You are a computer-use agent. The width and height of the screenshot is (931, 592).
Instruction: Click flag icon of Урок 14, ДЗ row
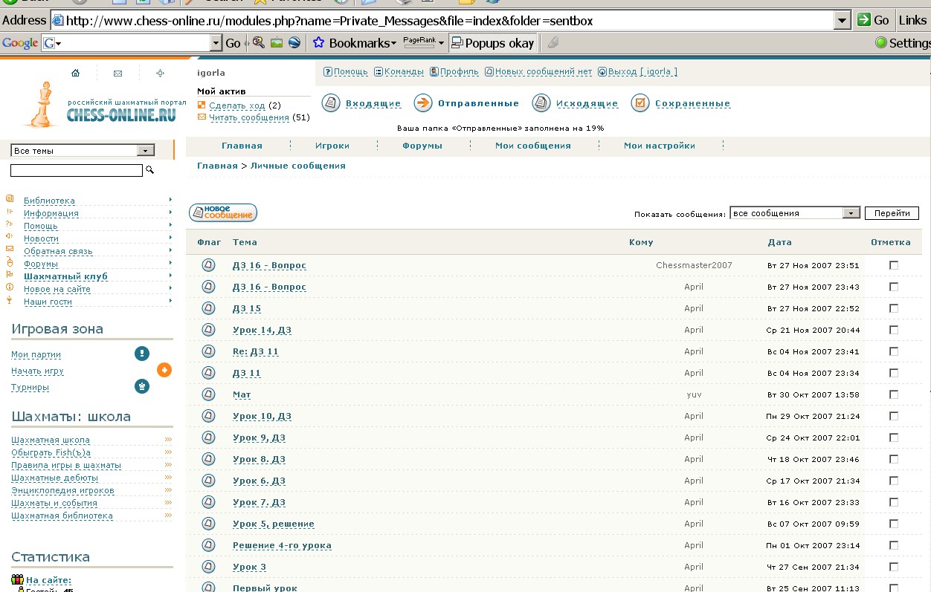pos(208,330)
